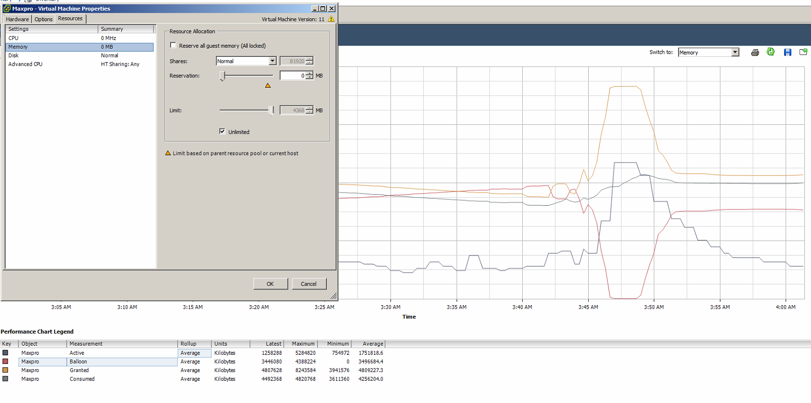Viewport: 811px width, 403px height.
Task: Click the save chart icon
Action: click(787, 52)
